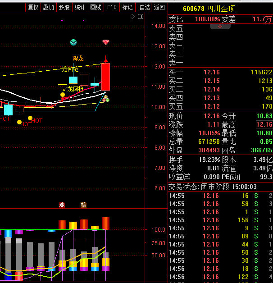Click the colored balls cluster near latest candle
The image size is (273, 283).
[105, 98]
